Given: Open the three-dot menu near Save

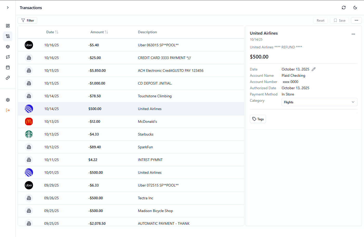Looking at the screenshot, I should point(356,20).
